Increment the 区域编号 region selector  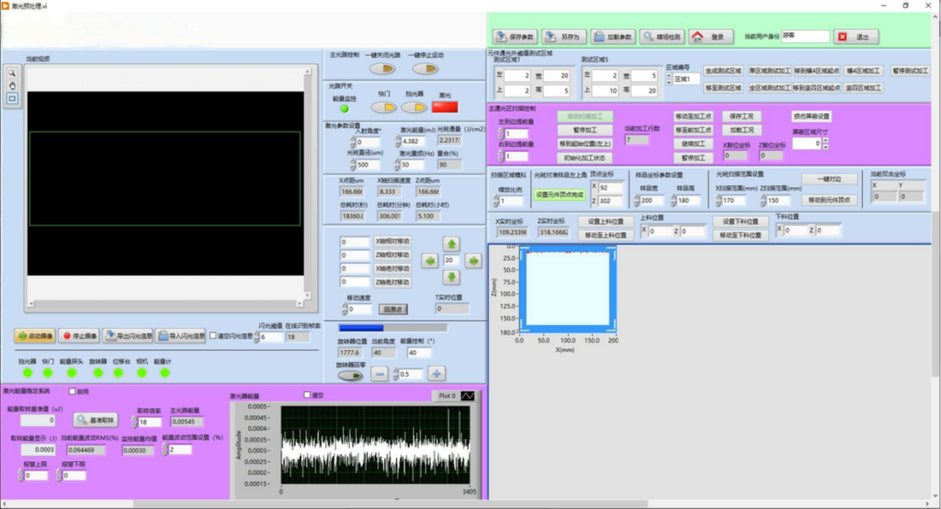[669, 76]
